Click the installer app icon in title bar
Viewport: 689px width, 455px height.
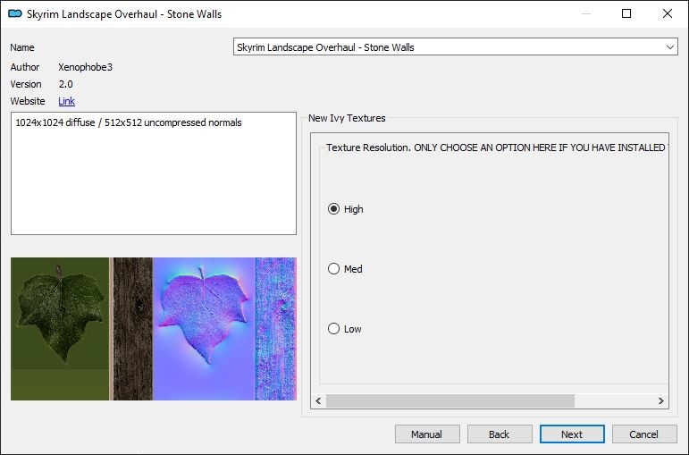15,13
